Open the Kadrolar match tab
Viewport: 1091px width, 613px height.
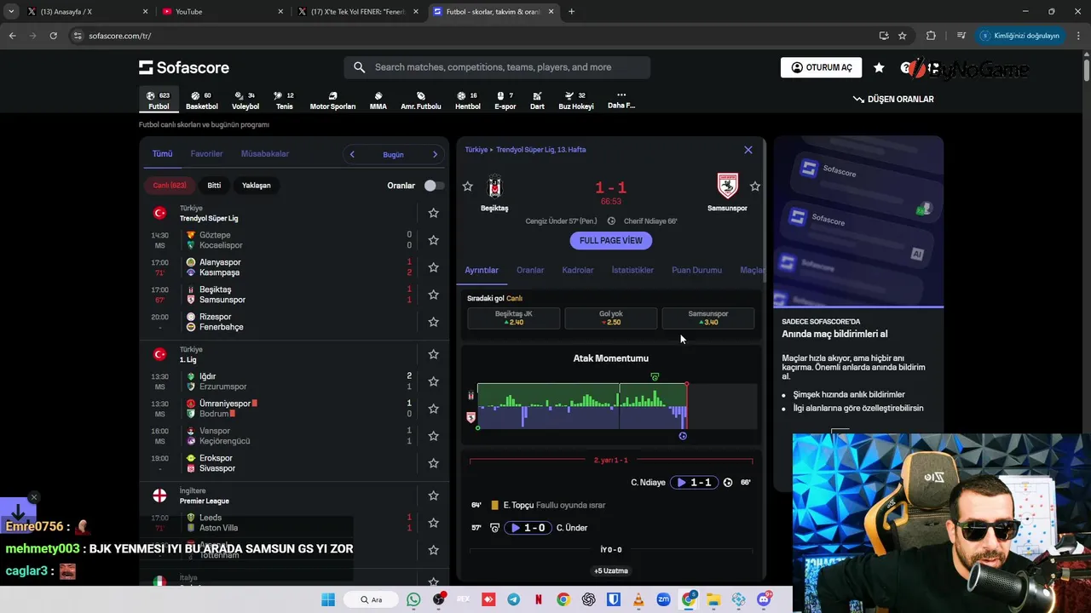pyautogui.click(x=578, y=270)
